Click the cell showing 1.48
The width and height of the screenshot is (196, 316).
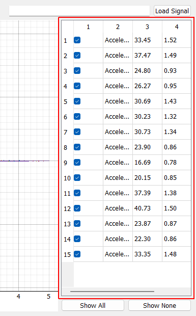[x=177, y=254]
